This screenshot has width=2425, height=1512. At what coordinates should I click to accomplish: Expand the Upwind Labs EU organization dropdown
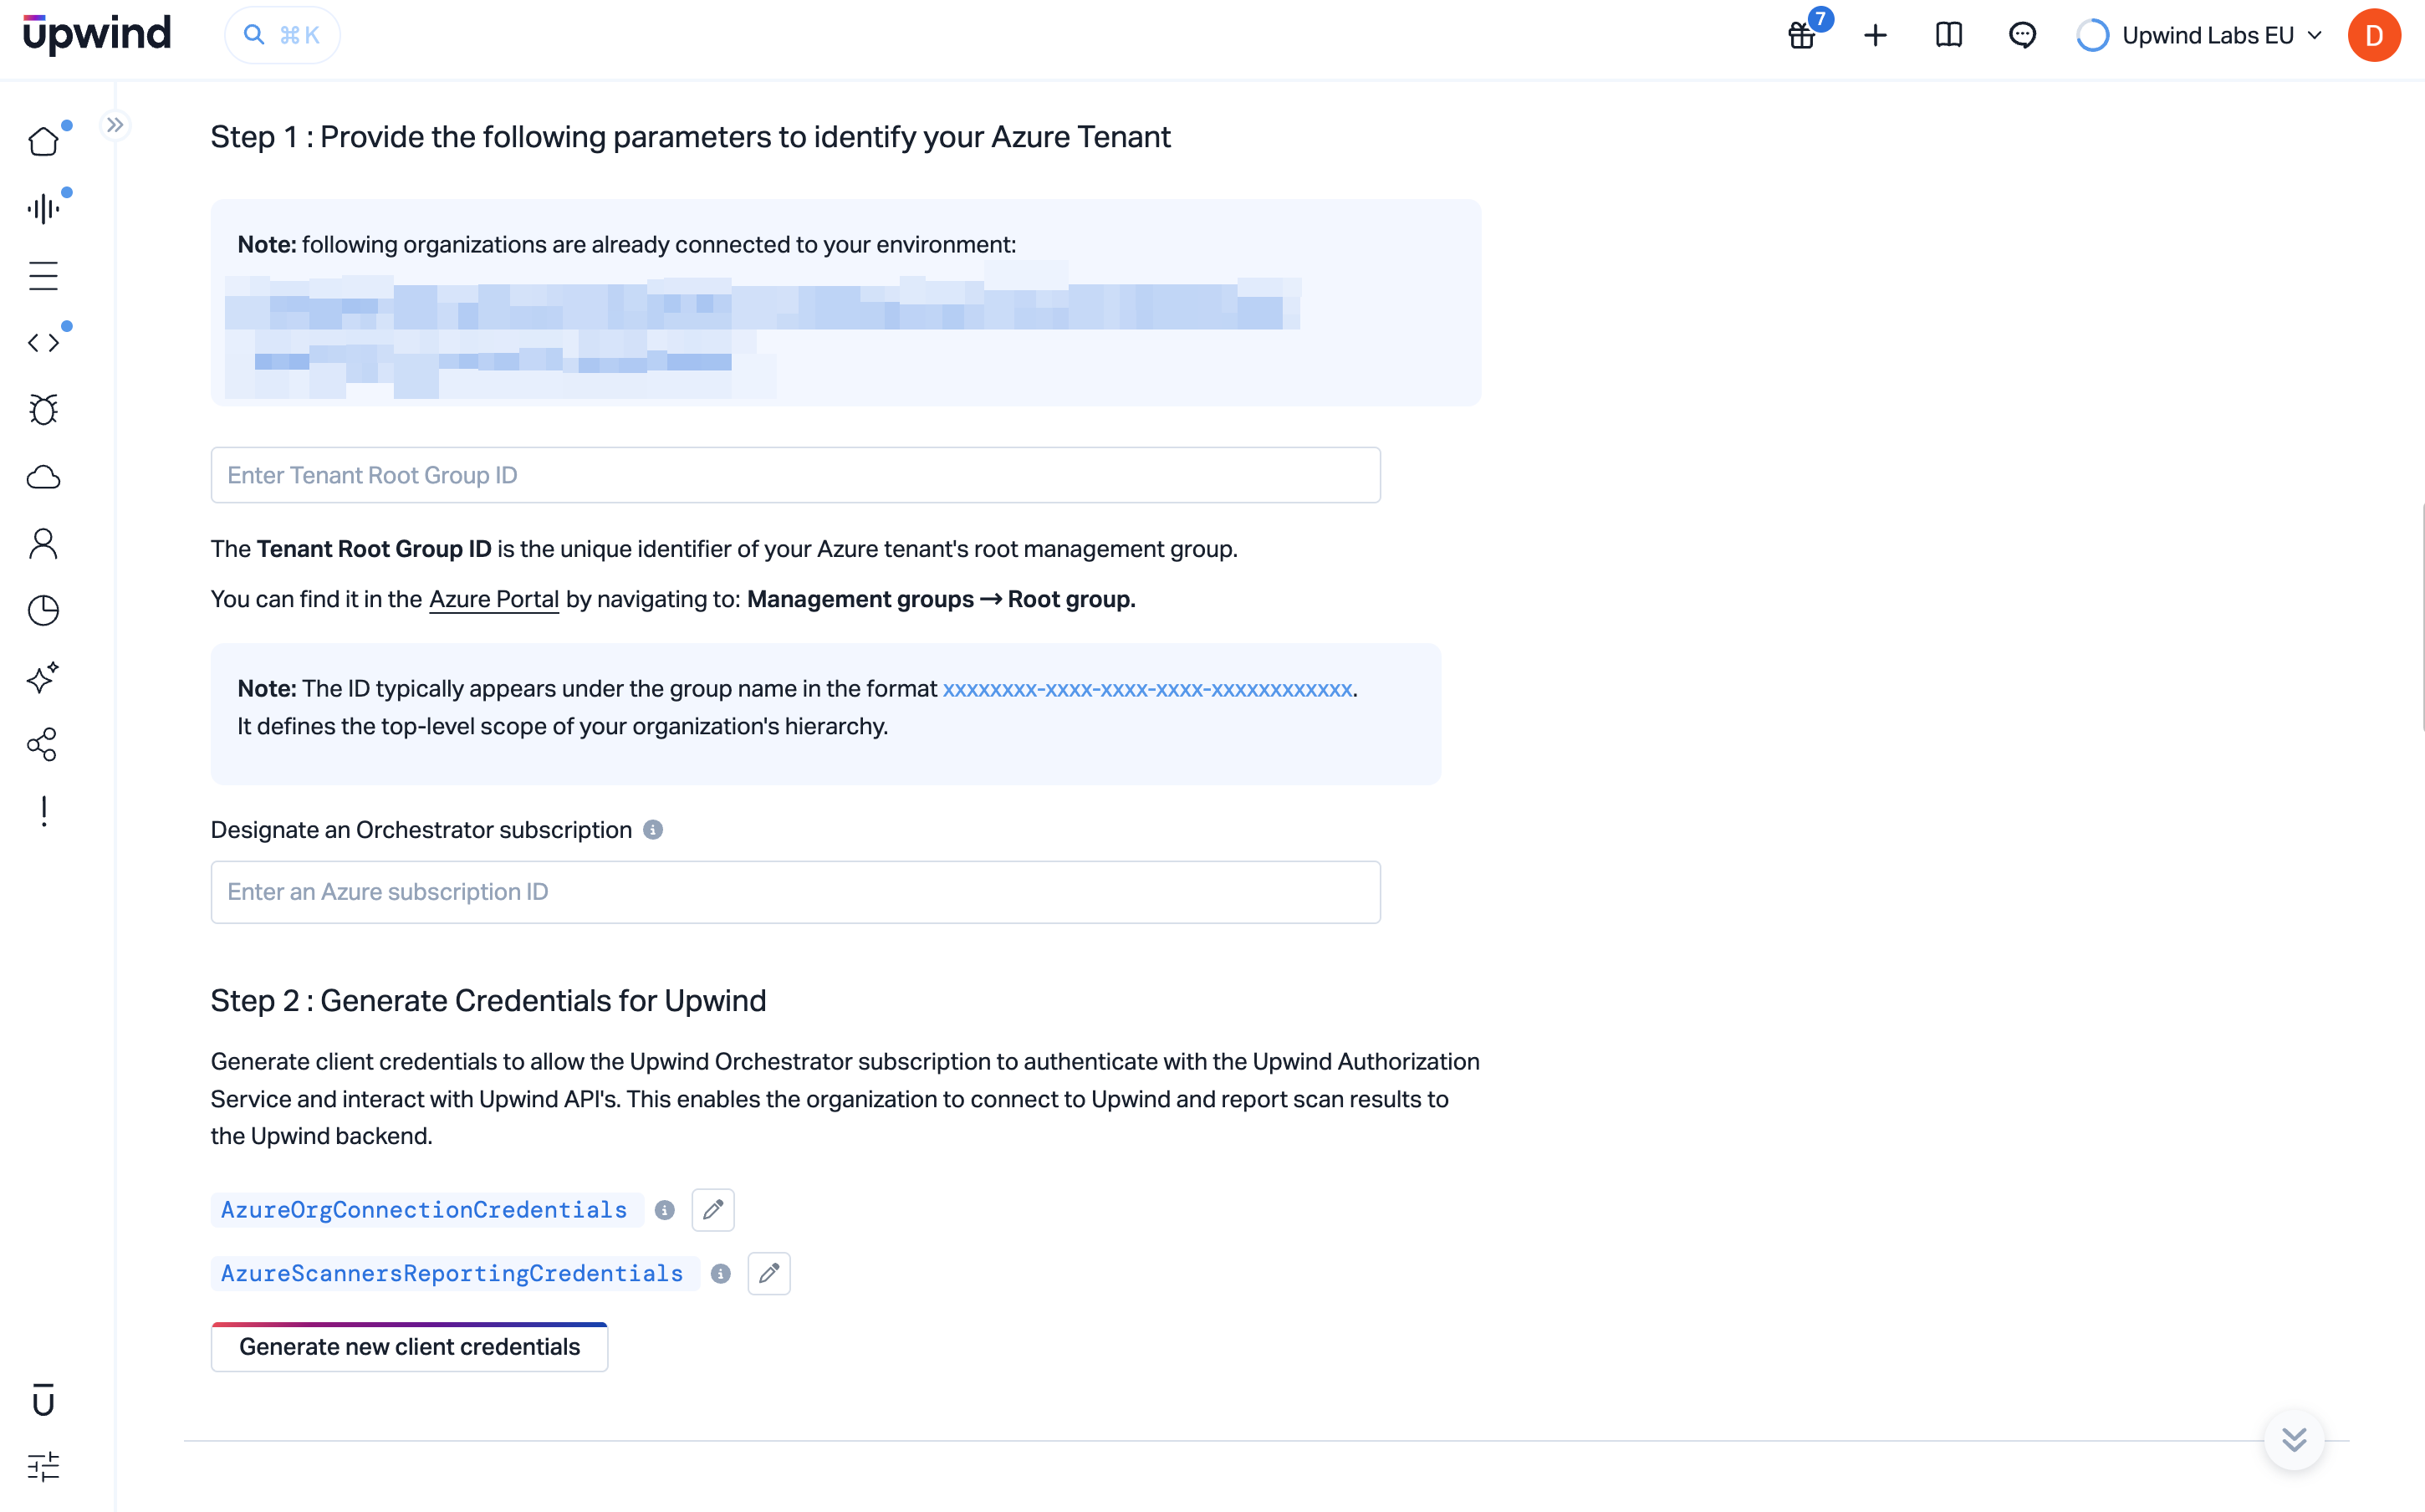click(2199, 36)
